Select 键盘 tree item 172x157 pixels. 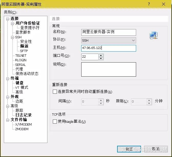click(19, 83)
